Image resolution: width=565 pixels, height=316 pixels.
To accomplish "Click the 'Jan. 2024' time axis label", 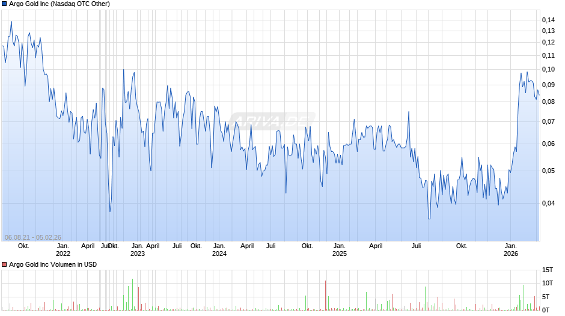I will 219,250.
